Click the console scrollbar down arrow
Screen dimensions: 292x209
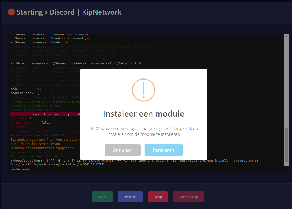286,164
